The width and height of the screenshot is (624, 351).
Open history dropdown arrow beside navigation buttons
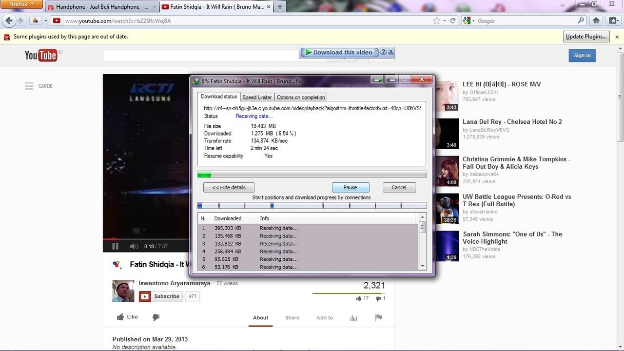tap(46, 21)
